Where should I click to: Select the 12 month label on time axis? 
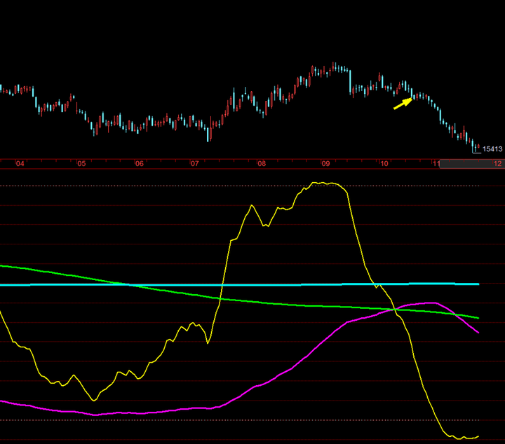pyautogui.click(x=497, y=164)
